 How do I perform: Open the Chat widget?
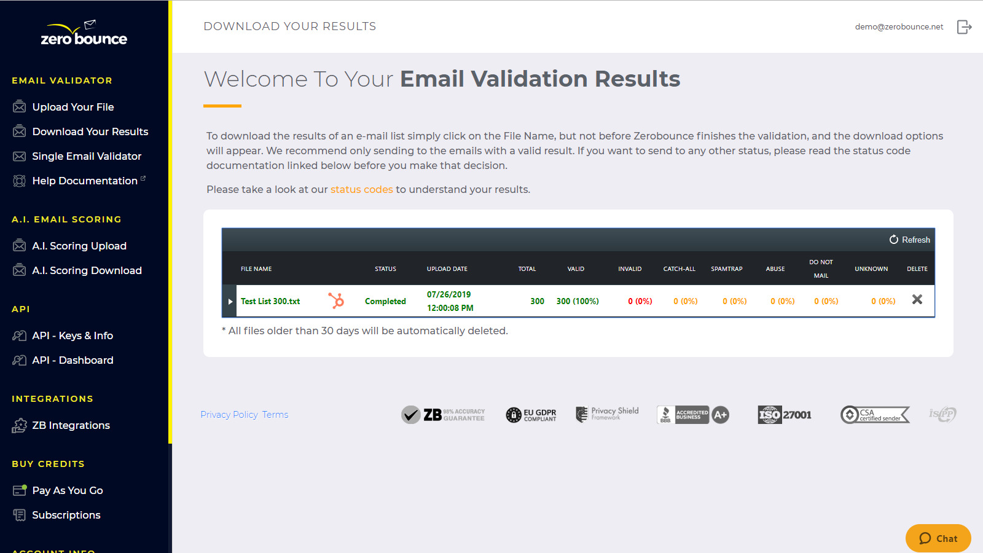point(938,538)
